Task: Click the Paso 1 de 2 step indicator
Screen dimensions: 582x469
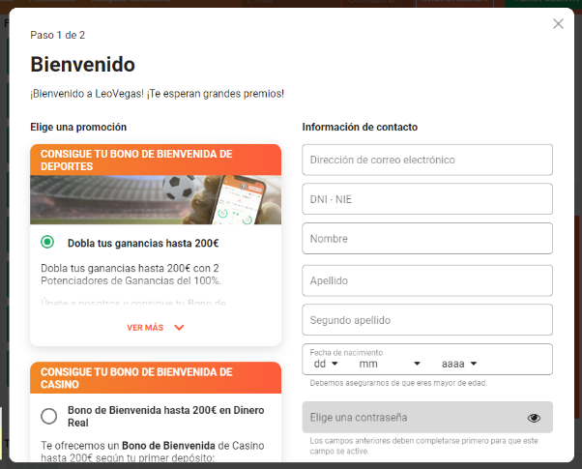Action: tap(57, 35)
